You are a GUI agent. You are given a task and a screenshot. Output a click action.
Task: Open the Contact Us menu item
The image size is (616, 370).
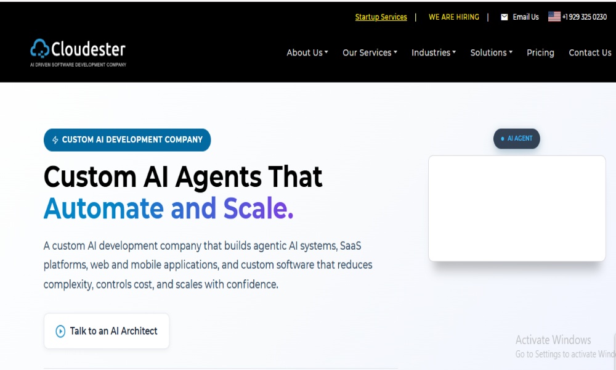coord(590,53)
